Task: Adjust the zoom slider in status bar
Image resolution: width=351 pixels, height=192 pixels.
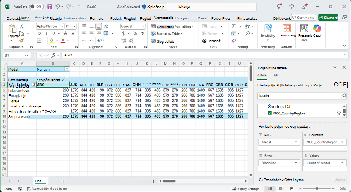Action: (317, 189)
